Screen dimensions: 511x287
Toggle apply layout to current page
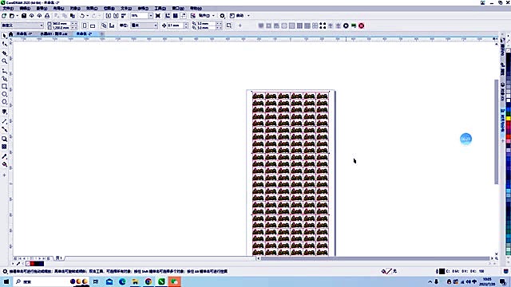point(112,26)
